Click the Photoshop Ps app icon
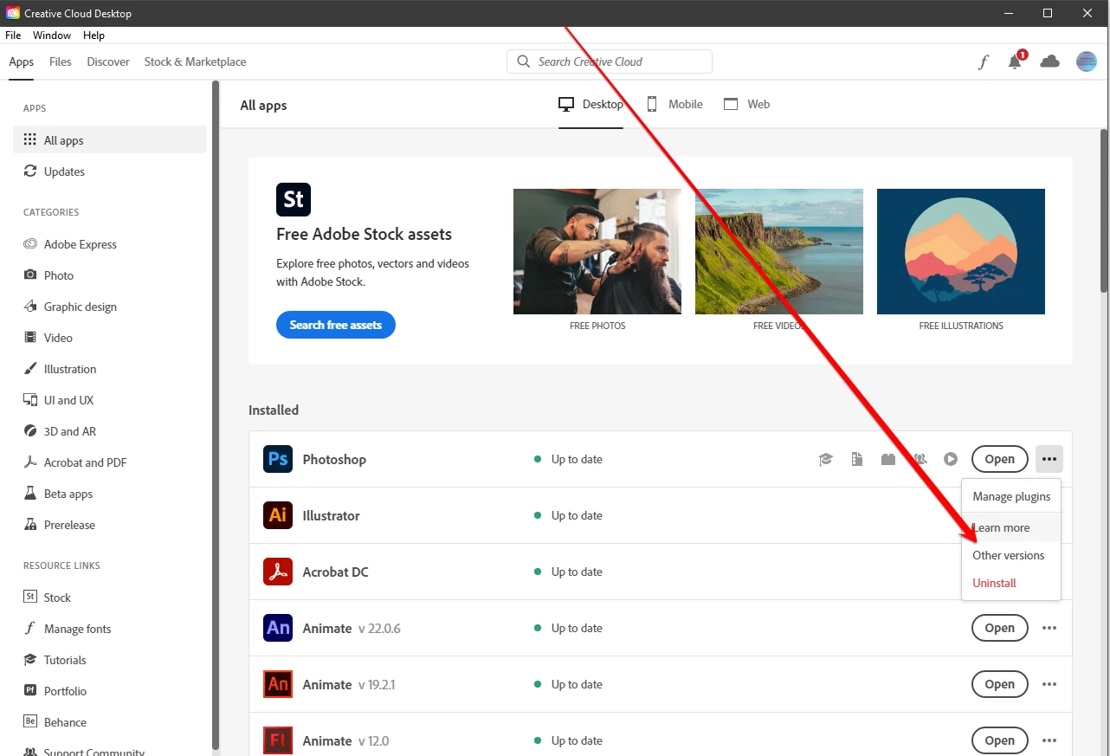The width and height of the screenshot is (1110, 756). (x=278, y=459)
